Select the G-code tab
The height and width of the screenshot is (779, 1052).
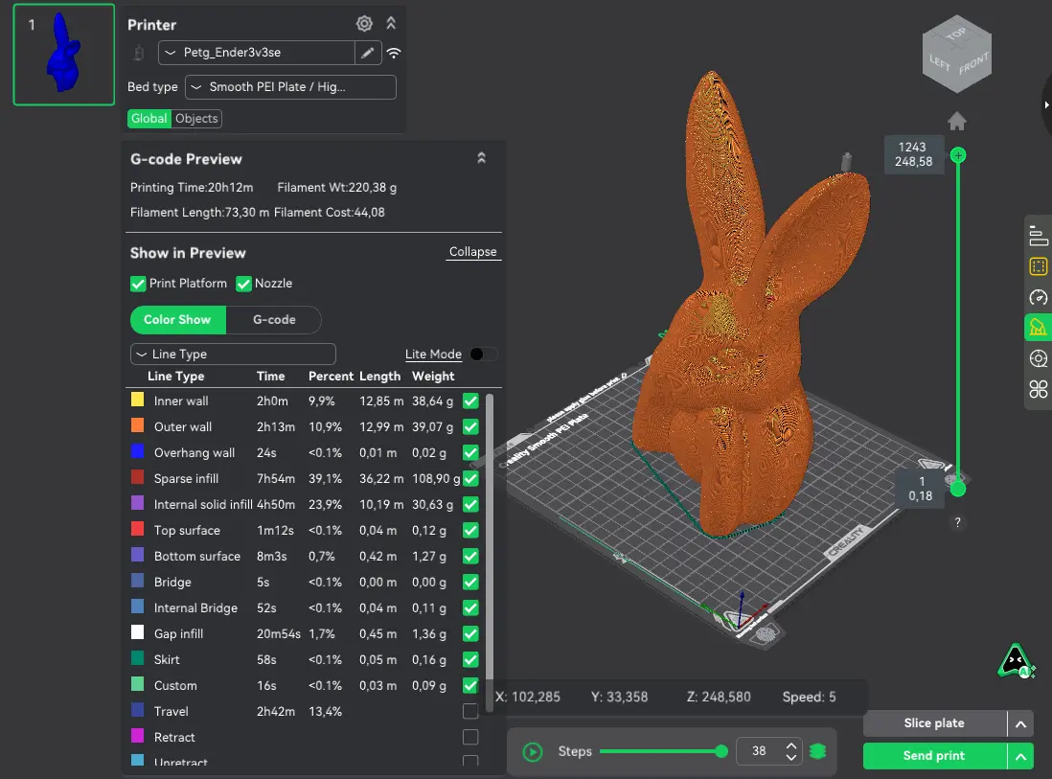pyautogui.click(x=274, y=320)
